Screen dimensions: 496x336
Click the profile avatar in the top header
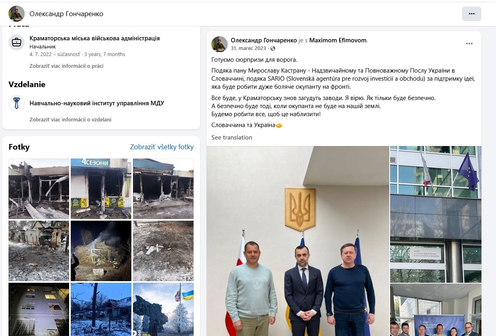pos(17,14)
